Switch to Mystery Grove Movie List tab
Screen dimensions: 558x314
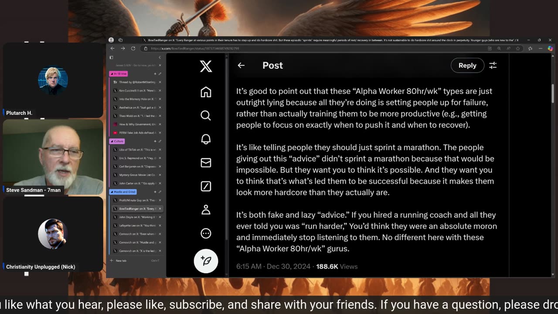[x=137, y=175]
